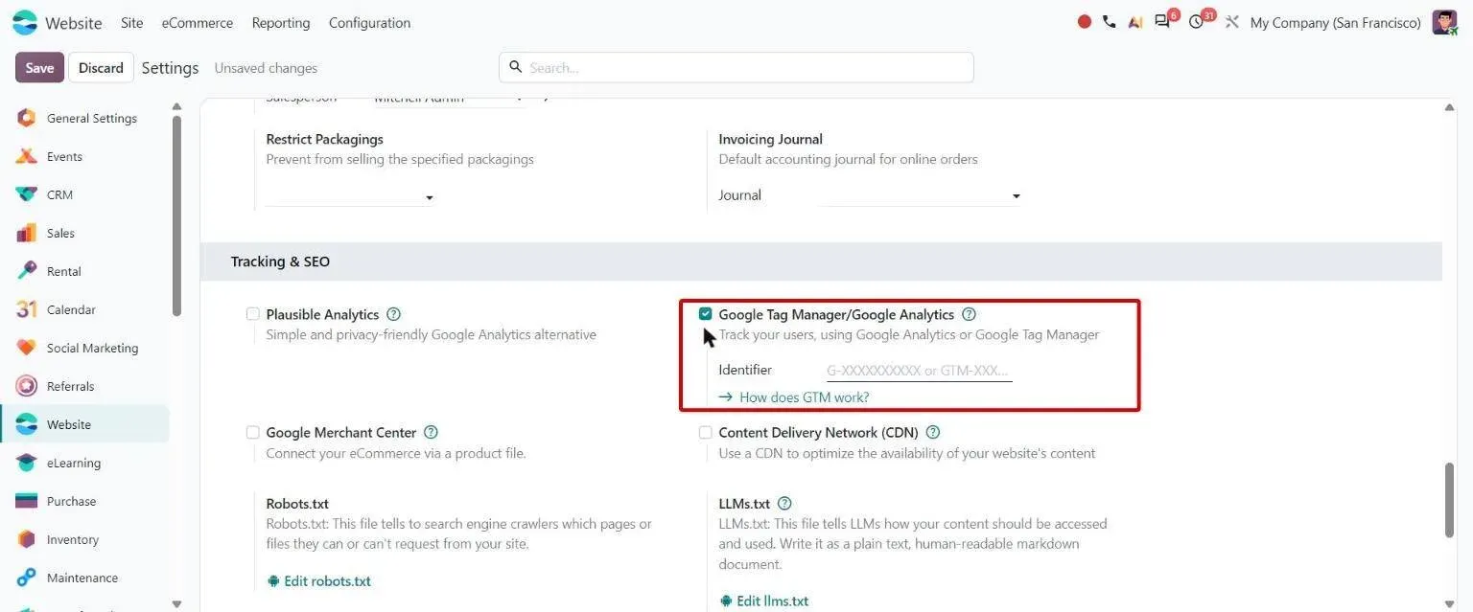Open the debug tools wrench icon
This screenshot has width=1473, height=612.
[x=1232, y=22]
